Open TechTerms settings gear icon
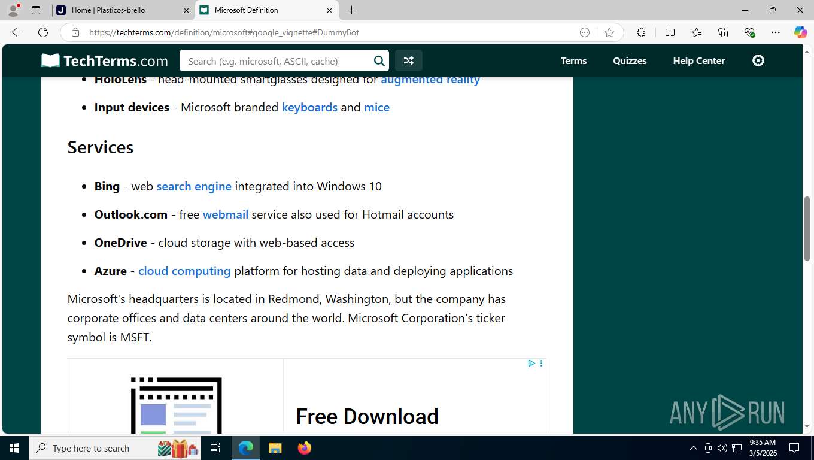814x460 pixels. tap(758, 60)
